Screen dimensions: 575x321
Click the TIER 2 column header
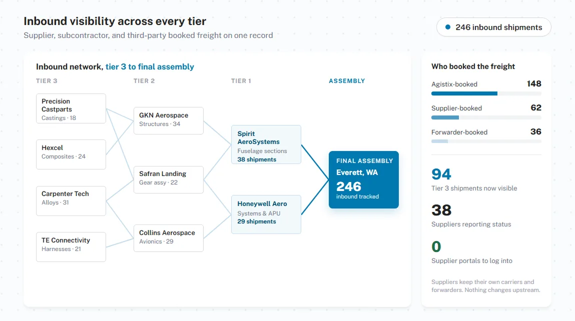144,81
